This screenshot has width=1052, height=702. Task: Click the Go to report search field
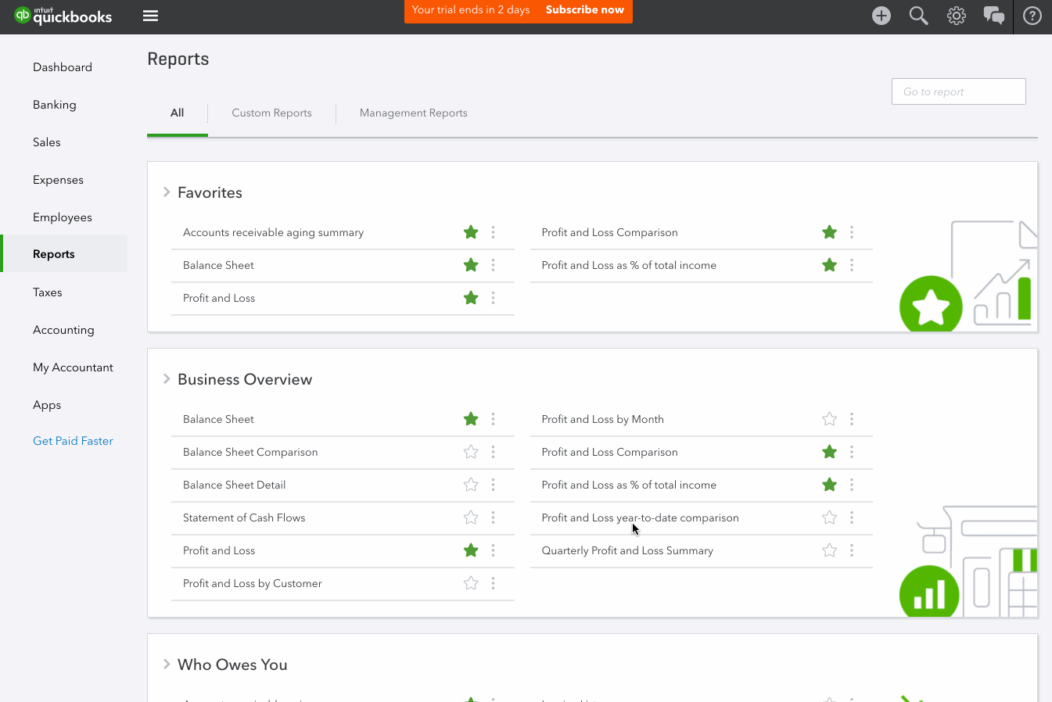959,91
